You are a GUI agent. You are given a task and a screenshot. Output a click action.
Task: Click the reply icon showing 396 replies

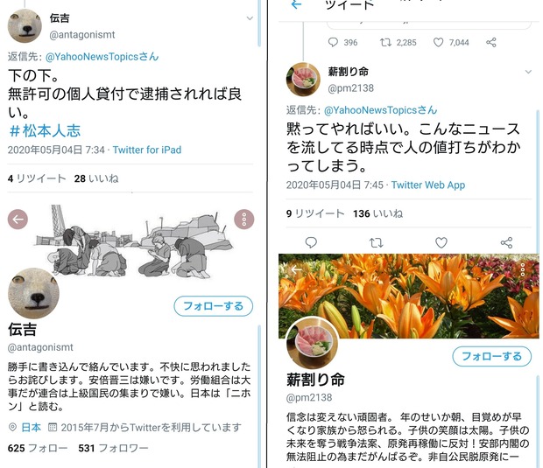[333, 42]
